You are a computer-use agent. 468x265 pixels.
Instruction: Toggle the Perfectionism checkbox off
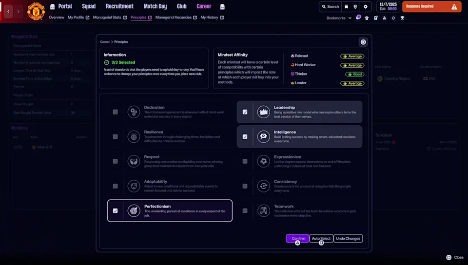pos(116,211)
